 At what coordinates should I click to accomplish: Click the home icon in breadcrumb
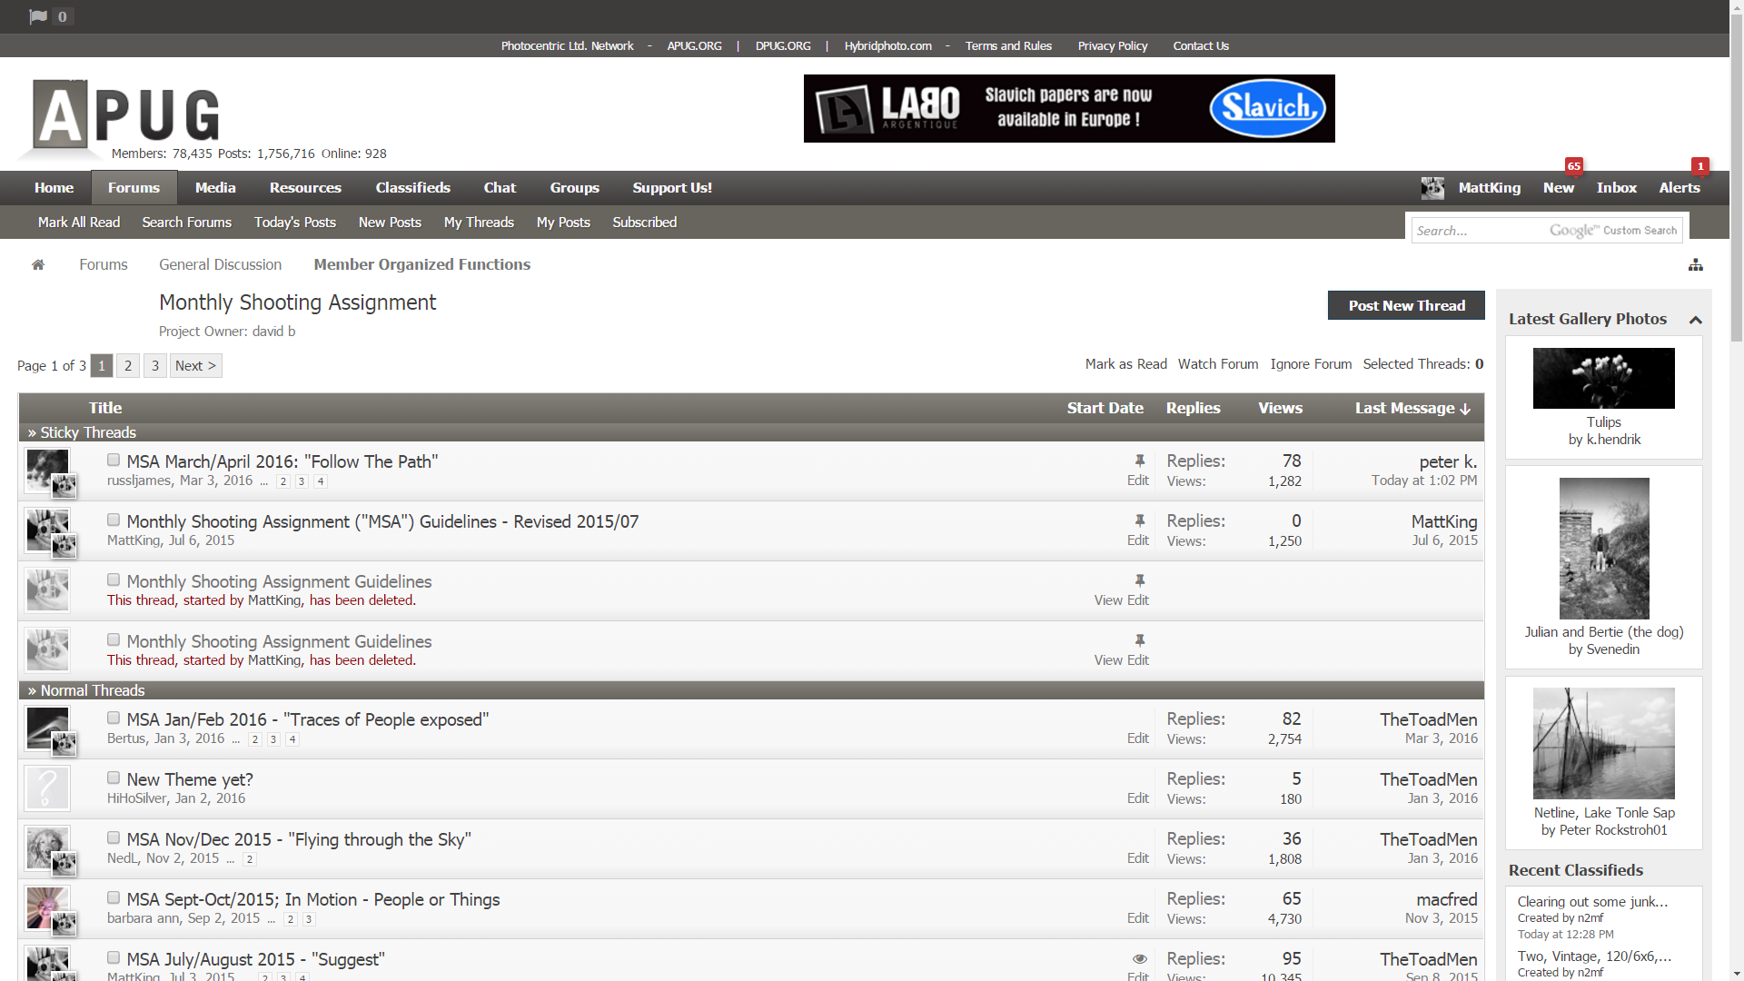(x=38, y=265)
